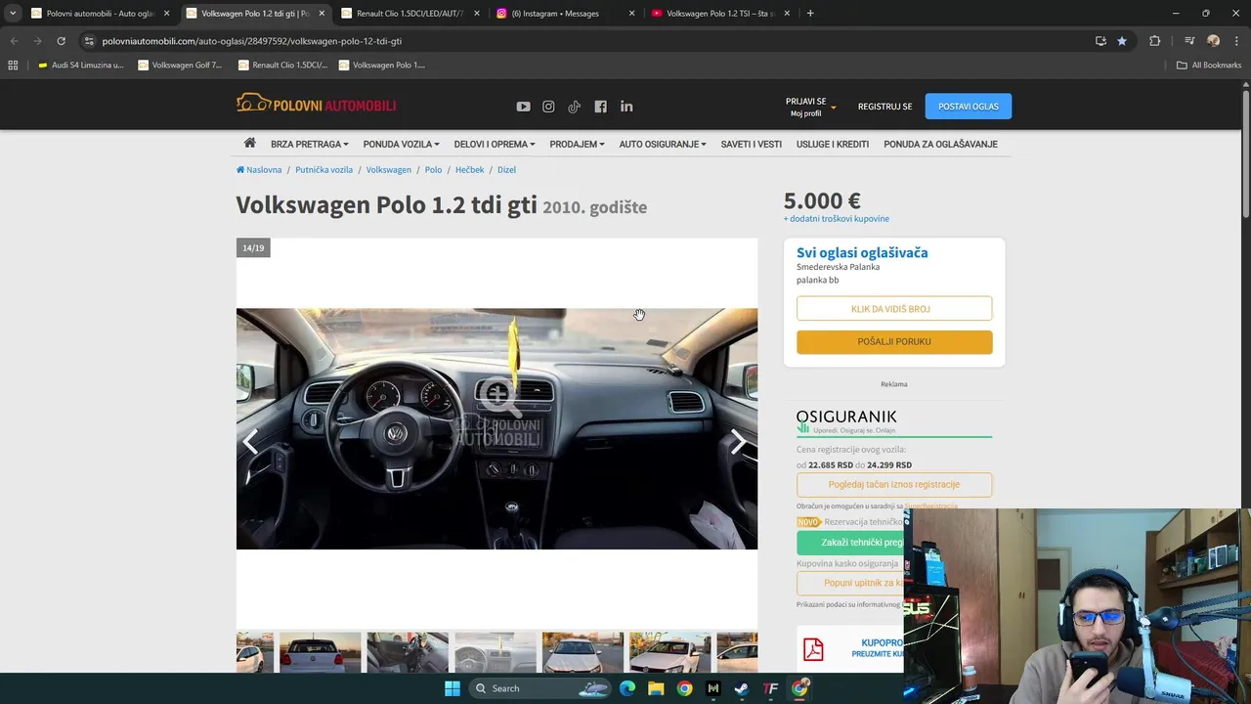Open Chrome media control icon
This screenshot has width=1251, height=704.
click(x=1189, y=41)
